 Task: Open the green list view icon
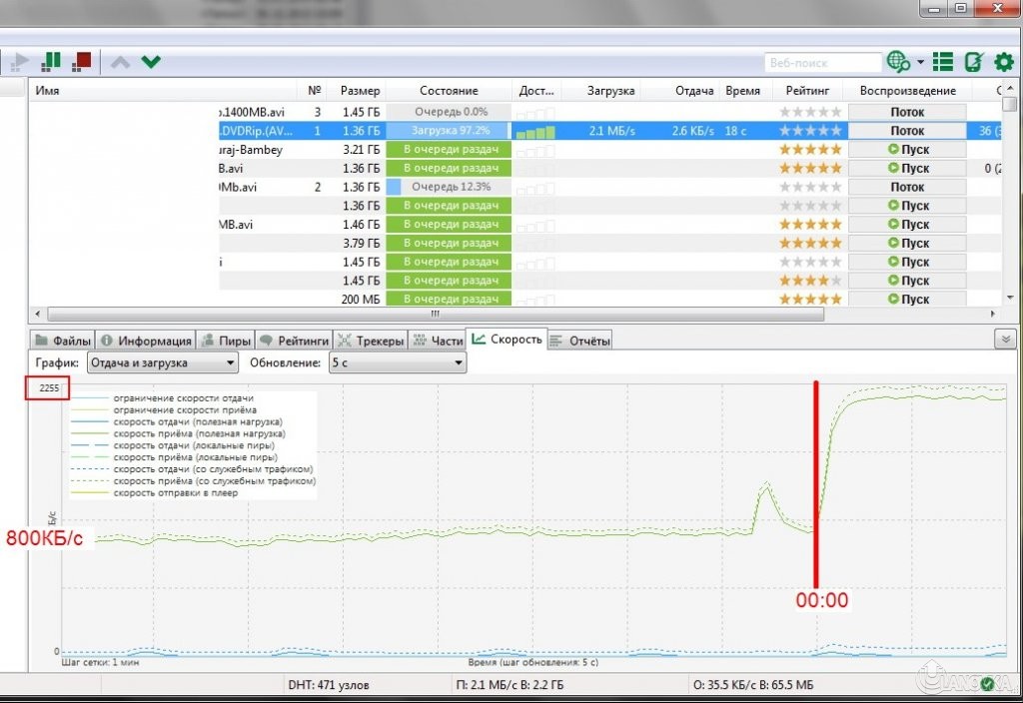942,62
